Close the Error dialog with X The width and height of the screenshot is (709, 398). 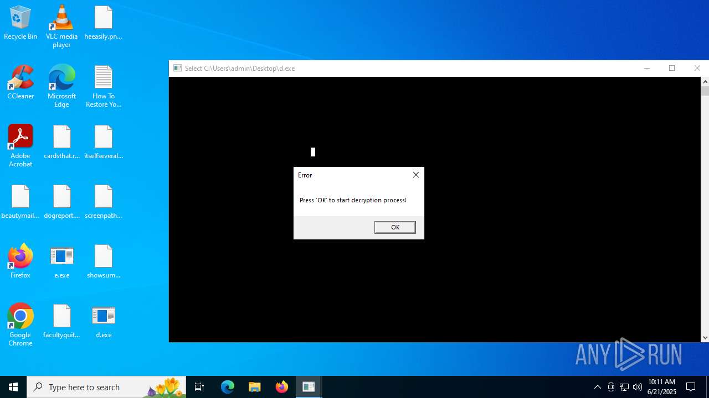(416, 175)
